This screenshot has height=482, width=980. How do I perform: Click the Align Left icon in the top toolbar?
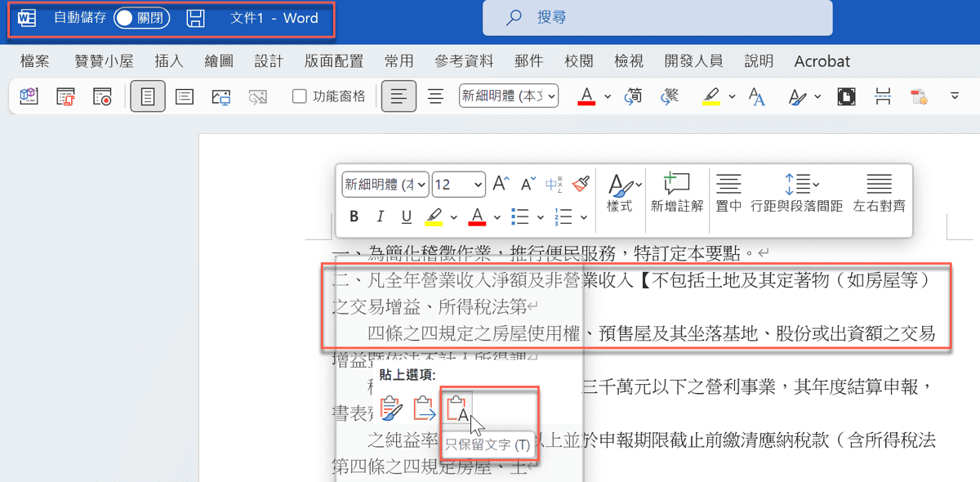pos(399,96)
